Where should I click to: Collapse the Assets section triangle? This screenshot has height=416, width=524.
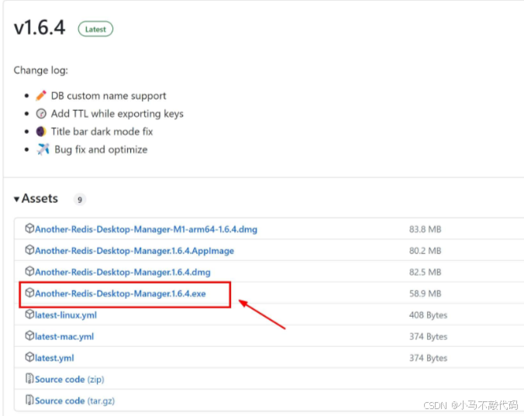pyautogui.click(x=16, y=199)
